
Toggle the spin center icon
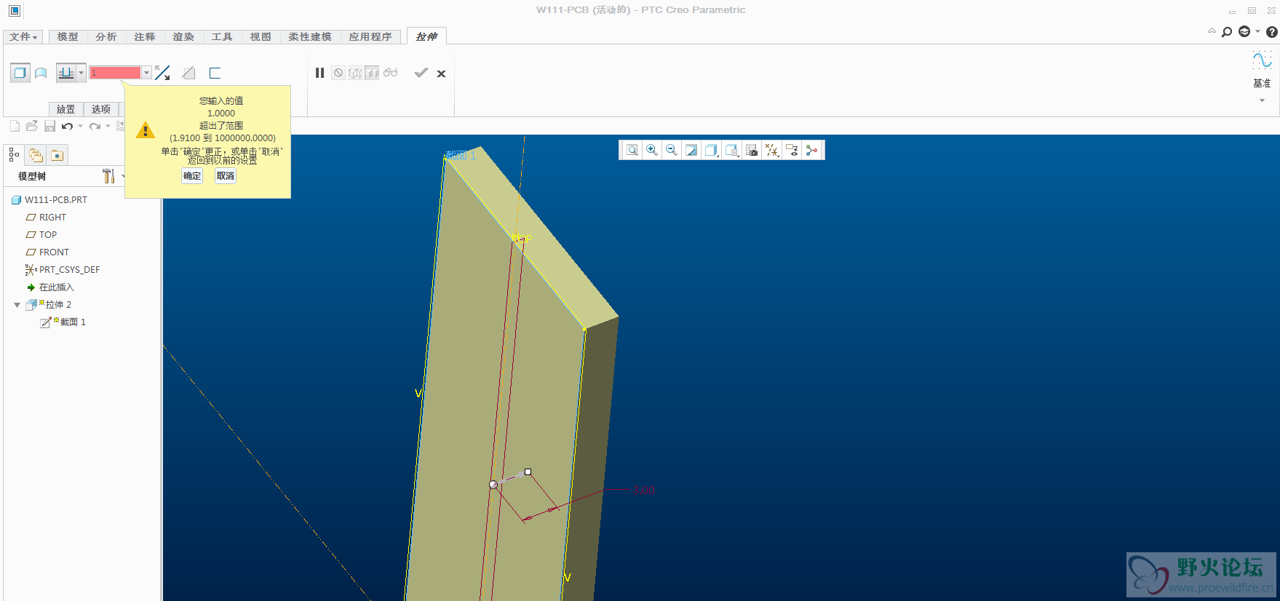812,151
